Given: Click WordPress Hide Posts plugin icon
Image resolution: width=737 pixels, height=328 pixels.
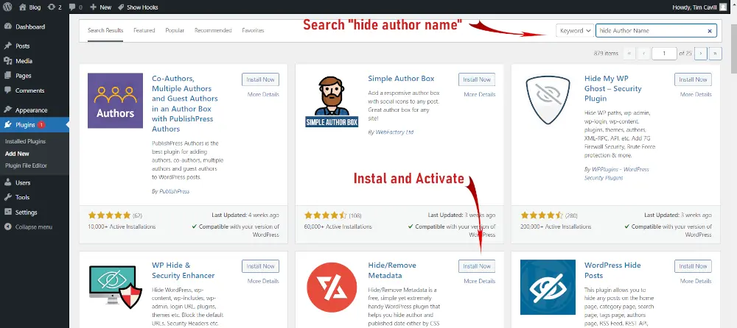Looking at the screenshot, I should (x=548, y=287).
